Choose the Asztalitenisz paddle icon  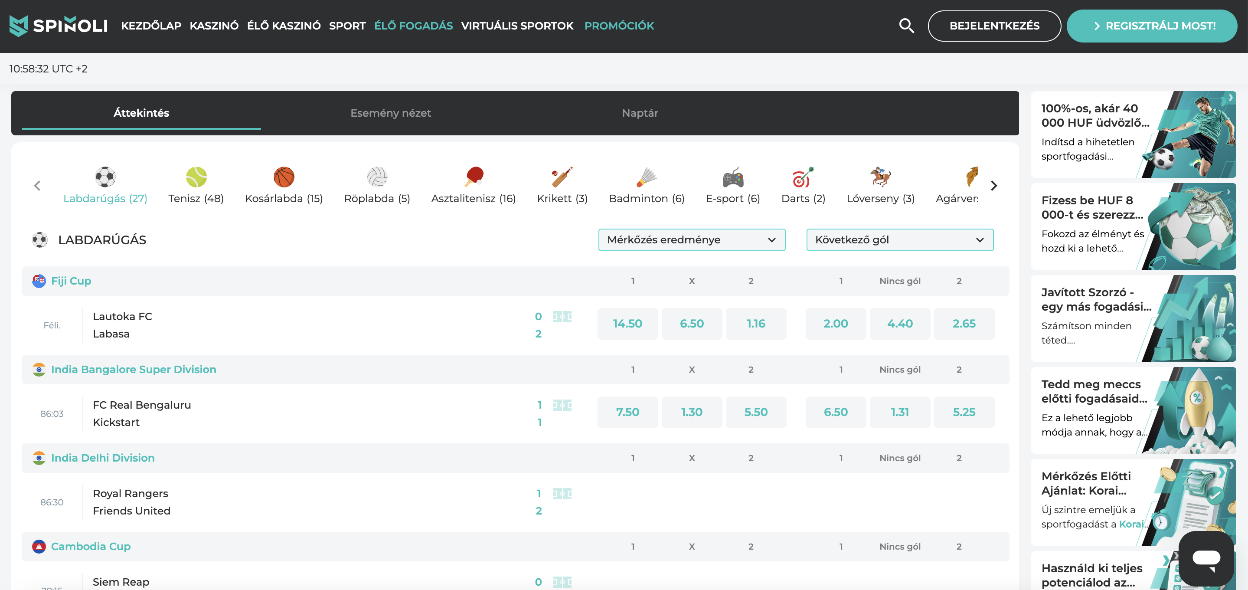[x=474, y=177]
